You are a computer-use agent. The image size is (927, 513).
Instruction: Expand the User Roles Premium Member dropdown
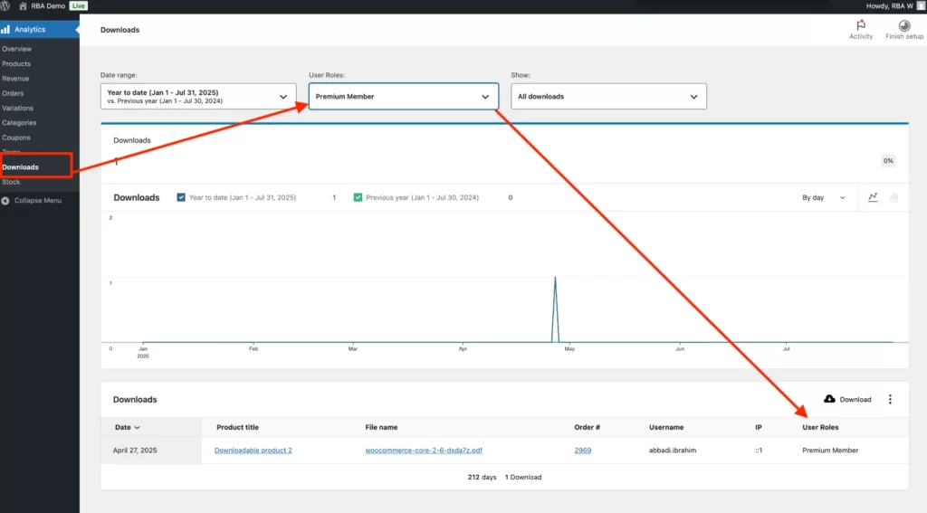(x=403, y=97)
